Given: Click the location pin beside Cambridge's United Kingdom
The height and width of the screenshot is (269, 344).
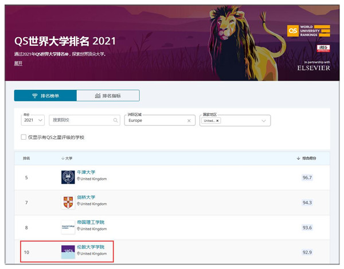Looking at the screenshot, I should [x=79, y=204].
